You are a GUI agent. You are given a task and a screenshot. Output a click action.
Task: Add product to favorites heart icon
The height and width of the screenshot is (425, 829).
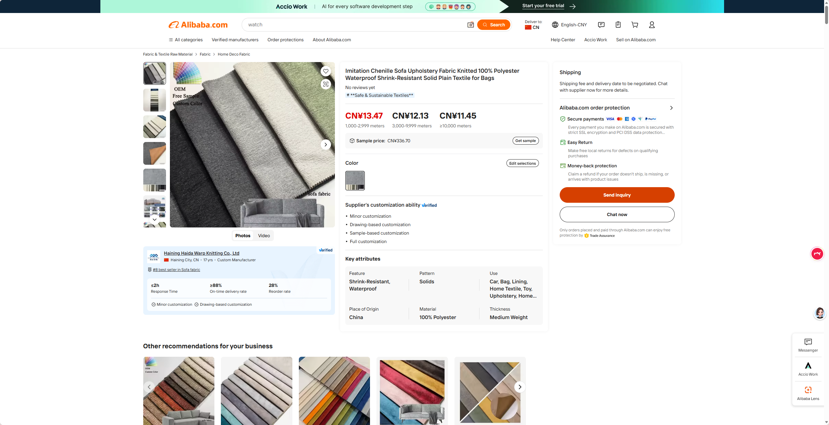(325, 71)
